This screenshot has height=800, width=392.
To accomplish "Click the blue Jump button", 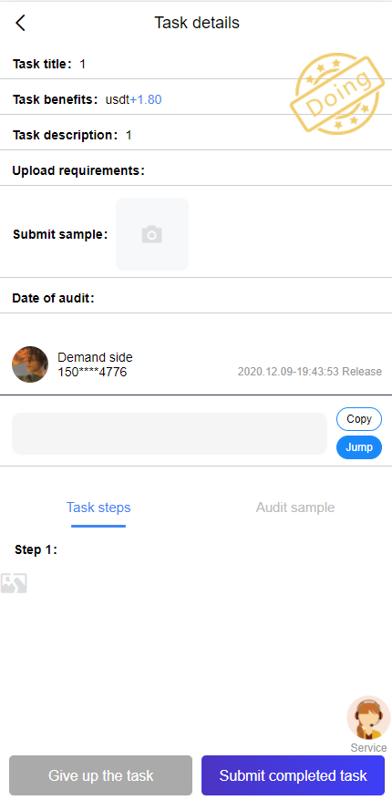I will [x=359, y=447].
